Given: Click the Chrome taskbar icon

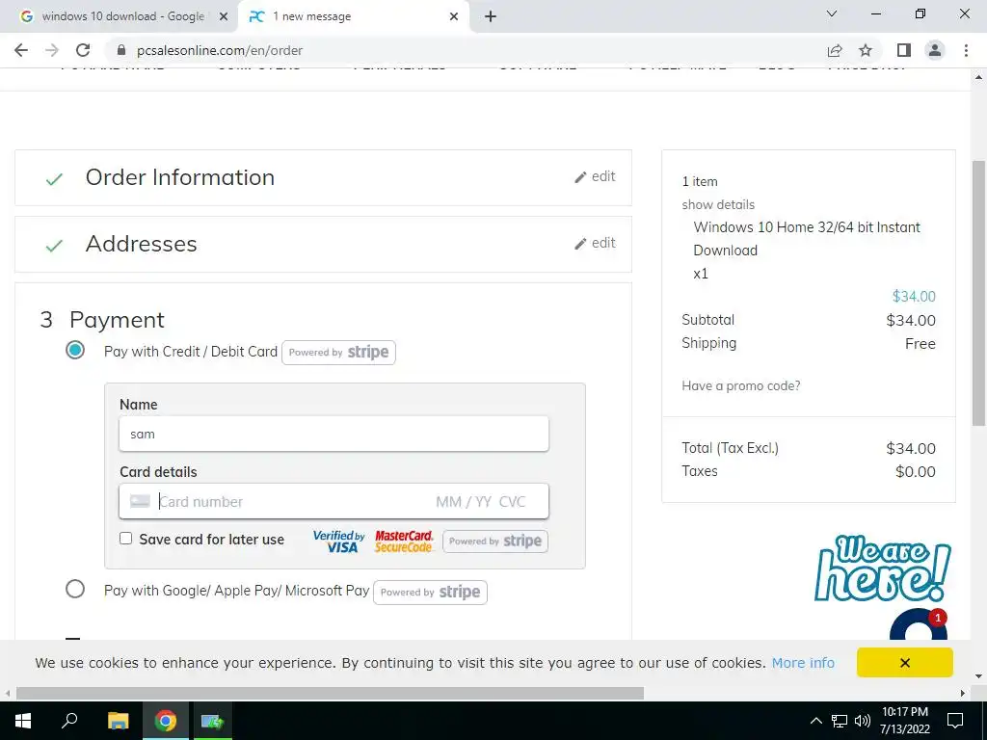Looking at the screenshot, I should (166, 721).
